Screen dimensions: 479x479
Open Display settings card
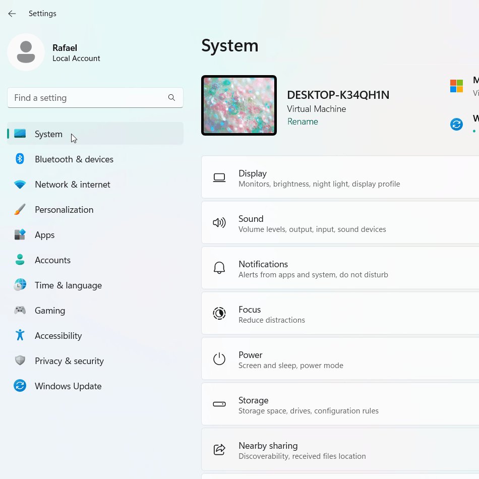340,177
